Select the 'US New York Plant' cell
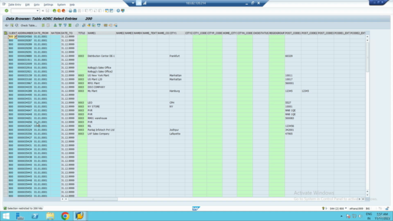Viewport: 393px width, 221px height. click(101, 76)
